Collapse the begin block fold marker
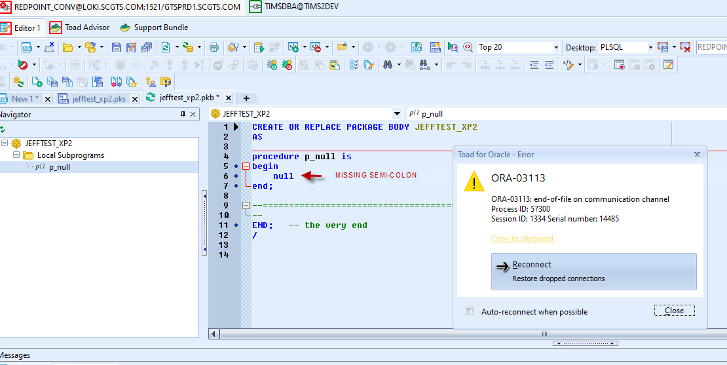727x365 pixels. pos(246,166)
